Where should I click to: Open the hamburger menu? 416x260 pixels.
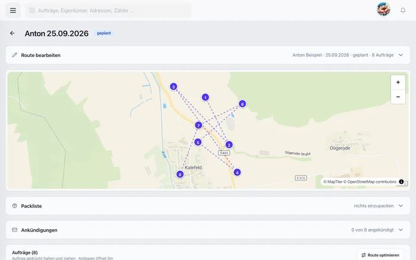coord(12,10)
